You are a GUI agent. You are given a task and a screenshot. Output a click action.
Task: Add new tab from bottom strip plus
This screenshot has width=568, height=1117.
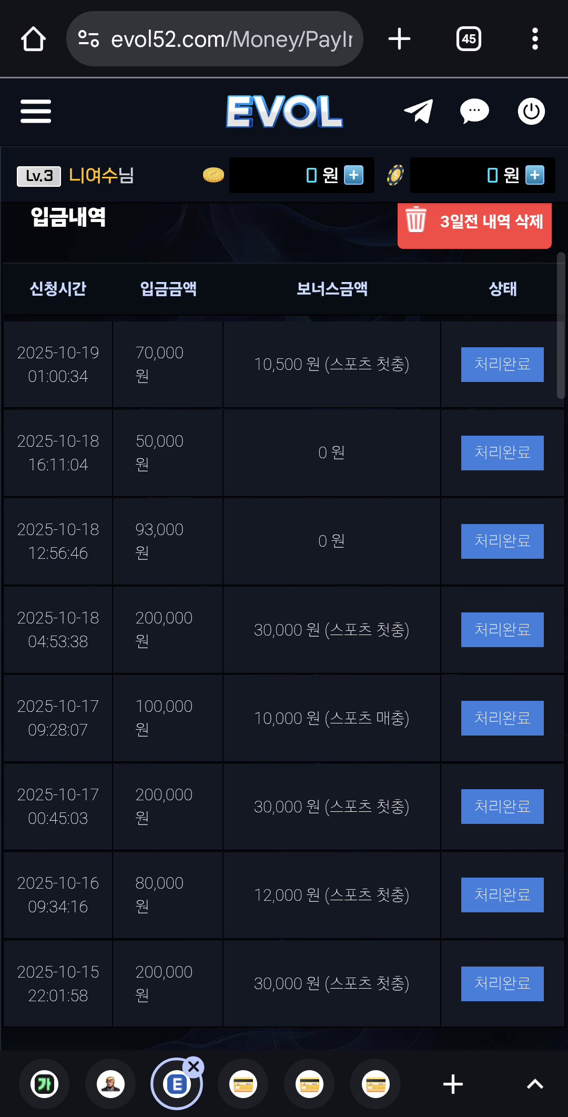click(x=453, y=1084)
